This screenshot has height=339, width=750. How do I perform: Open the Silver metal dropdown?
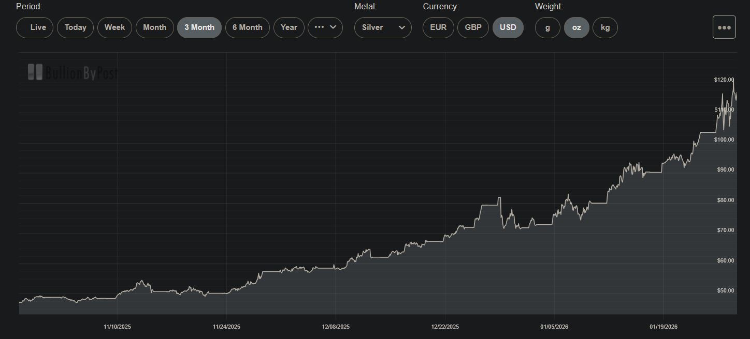tap(383, 27)
